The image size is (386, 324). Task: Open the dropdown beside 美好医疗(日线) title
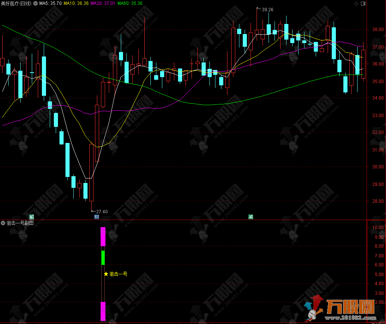36,3
